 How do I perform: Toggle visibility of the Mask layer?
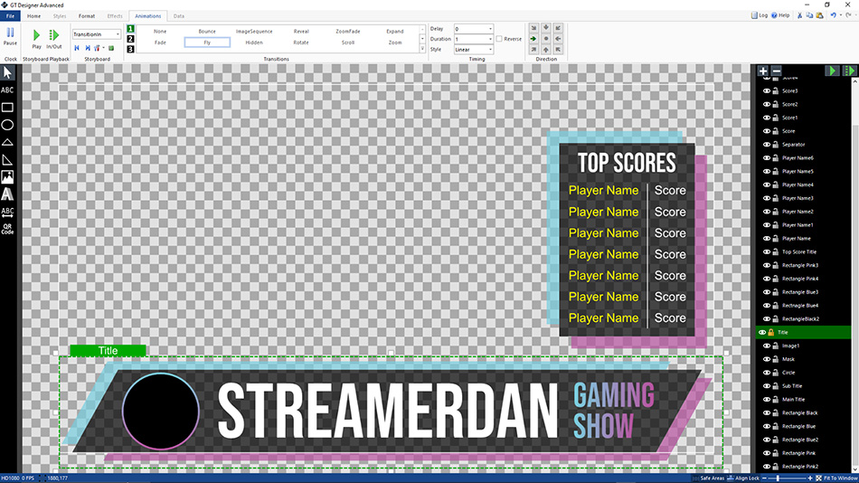(x=766, y=359)
